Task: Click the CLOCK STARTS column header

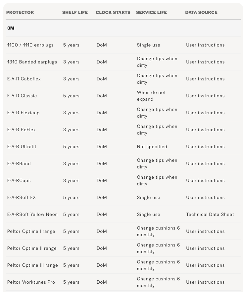Action: (x=113, y=13)
